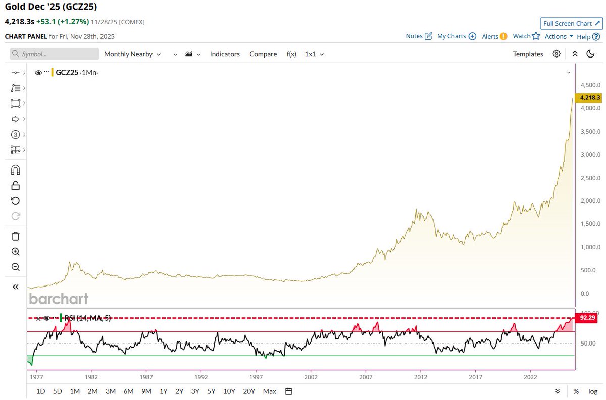Toggle the drawing lock icon
Viewport: 606px width, 400px height.
[x=16, y=185]
